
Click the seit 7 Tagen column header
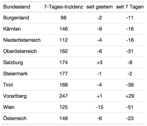130,7
